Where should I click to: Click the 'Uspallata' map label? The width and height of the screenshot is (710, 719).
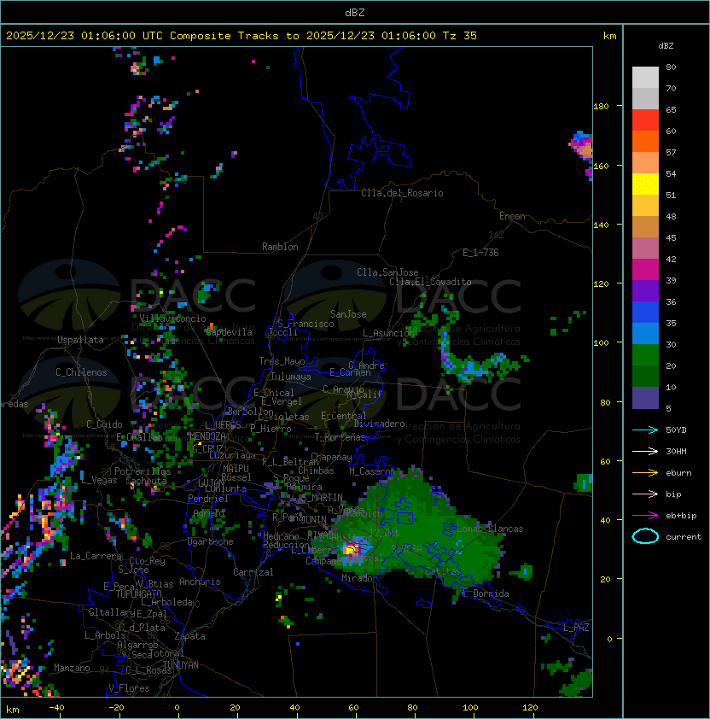[81, 340]
